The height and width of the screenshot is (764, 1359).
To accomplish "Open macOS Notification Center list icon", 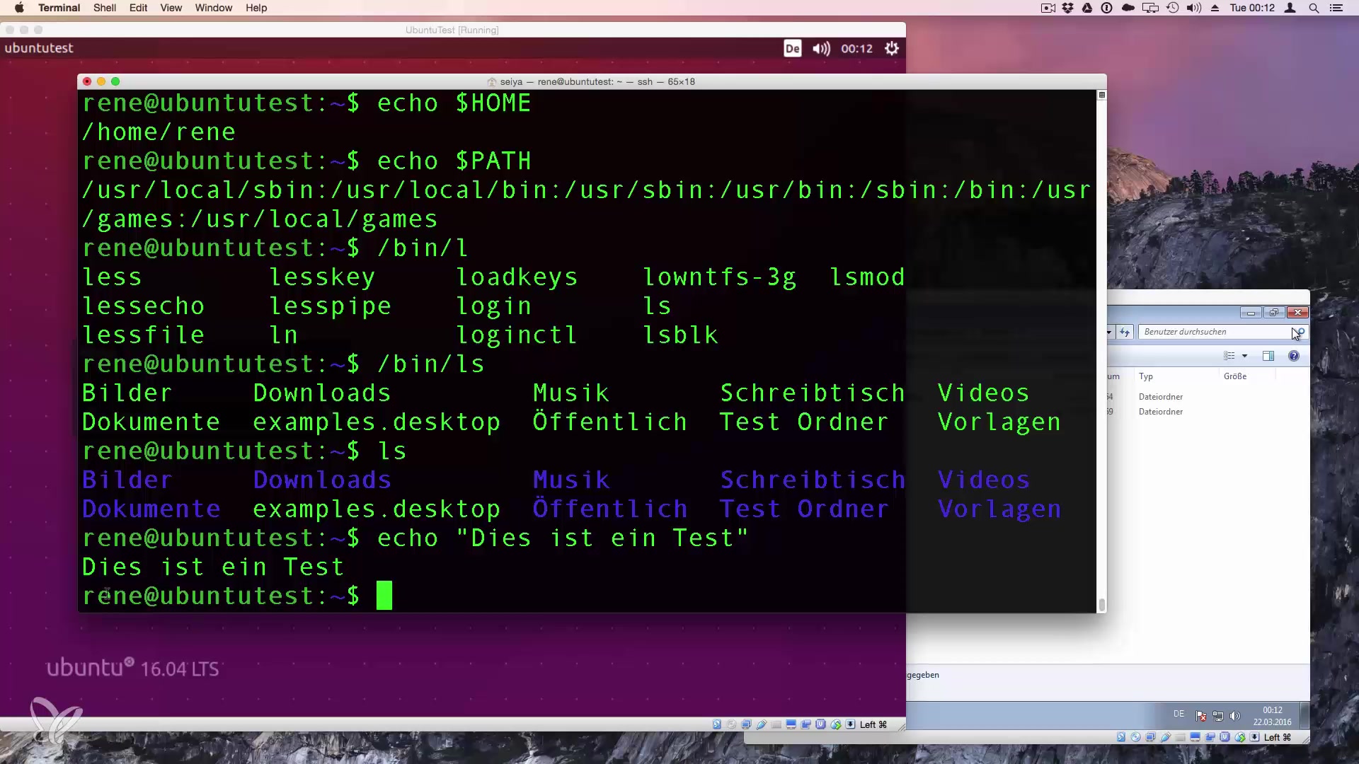I will (x=1336, y=8).
